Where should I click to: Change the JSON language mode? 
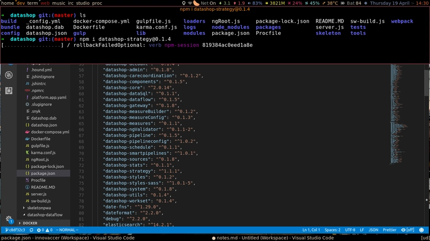373,230
